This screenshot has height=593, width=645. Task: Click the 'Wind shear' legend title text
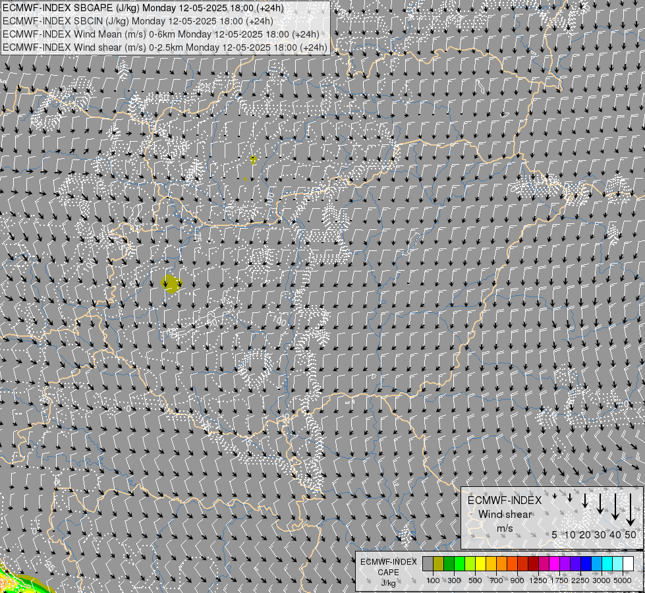(505, 515)
